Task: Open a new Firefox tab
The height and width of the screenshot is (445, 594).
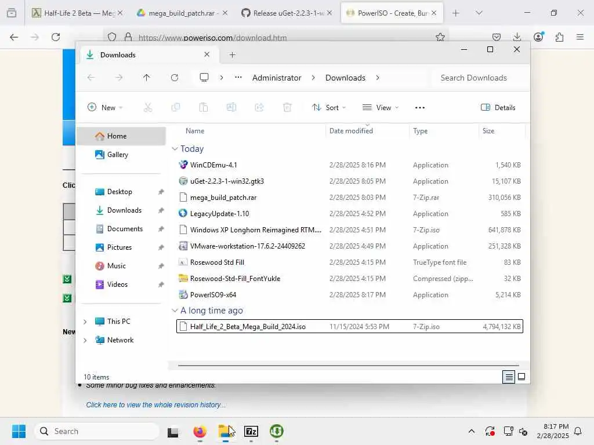Action: [456, 13]
